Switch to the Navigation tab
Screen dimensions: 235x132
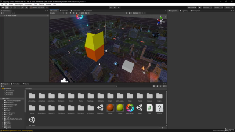point(195,11)
